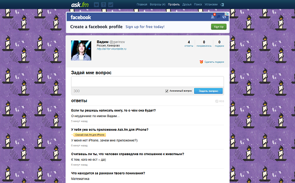Open Поиск in navigation
This screenshot has width=295, height=183.
[198, 5]
